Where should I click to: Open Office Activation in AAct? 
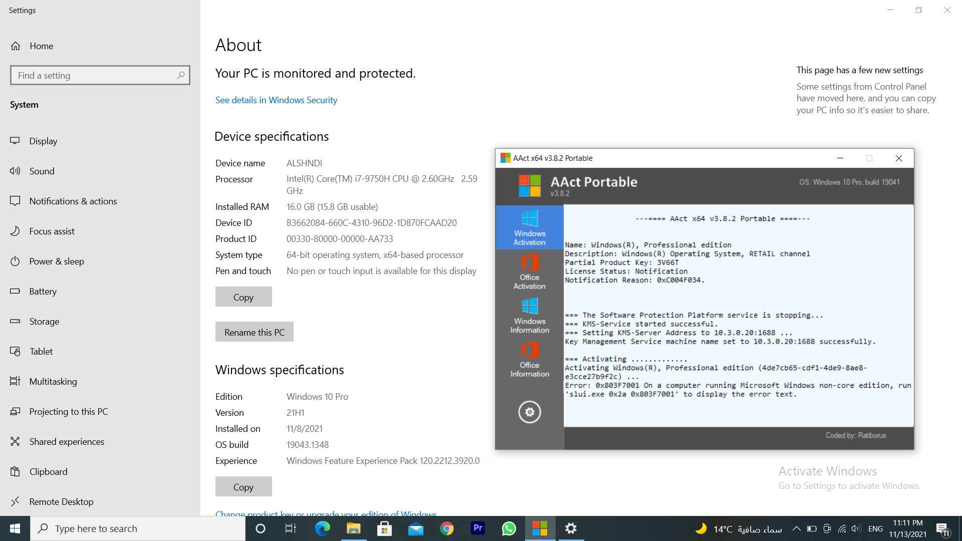coord(530,272)
